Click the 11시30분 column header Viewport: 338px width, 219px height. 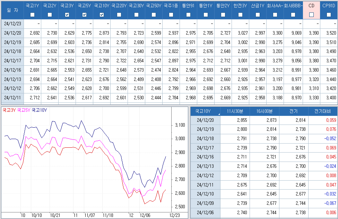click(235, 111)
